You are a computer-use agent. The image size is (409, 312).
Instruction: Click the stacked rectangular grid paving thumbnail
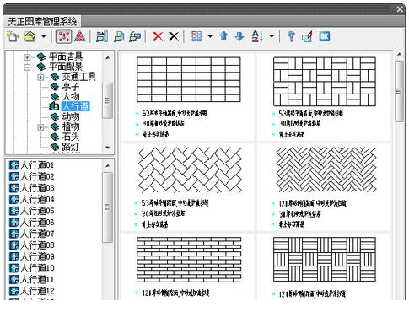189,79
